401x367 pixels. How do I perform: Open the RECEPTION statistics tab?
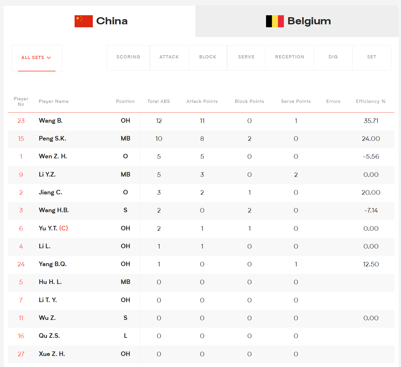(290, 57)
